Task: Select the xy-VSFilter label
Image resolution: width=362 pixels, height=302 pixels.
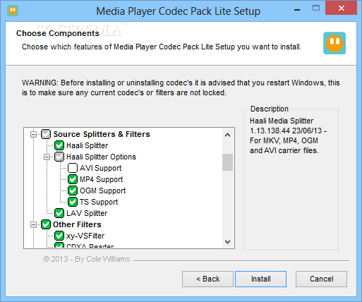Action: pos(85,236)
